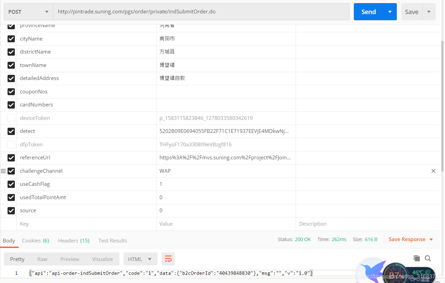
Task: Enable the deviceToken parameter checkbox
Action: click(11, 118)
